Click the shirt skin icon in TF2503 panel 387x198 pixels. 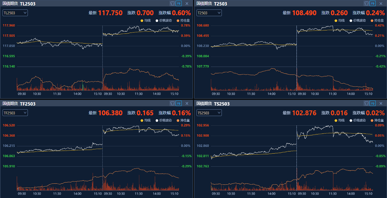pyautogui.click(x=172, y=103)
